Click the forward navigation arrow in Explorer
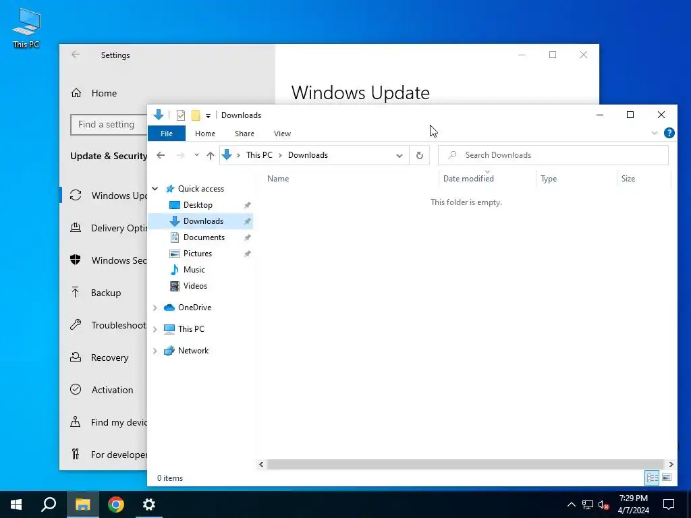691x518 pixels. (x=180, y=155)
